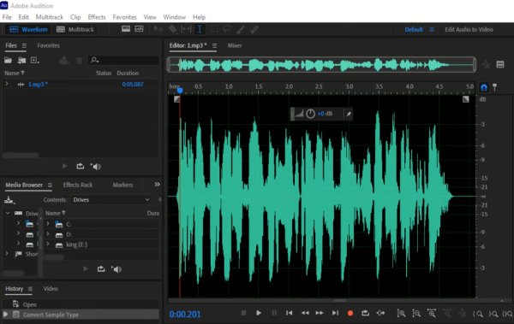Viewport: 514px width, 324px height.
Task: Move playhead to next marker
Action: click(x=335, y=313)
